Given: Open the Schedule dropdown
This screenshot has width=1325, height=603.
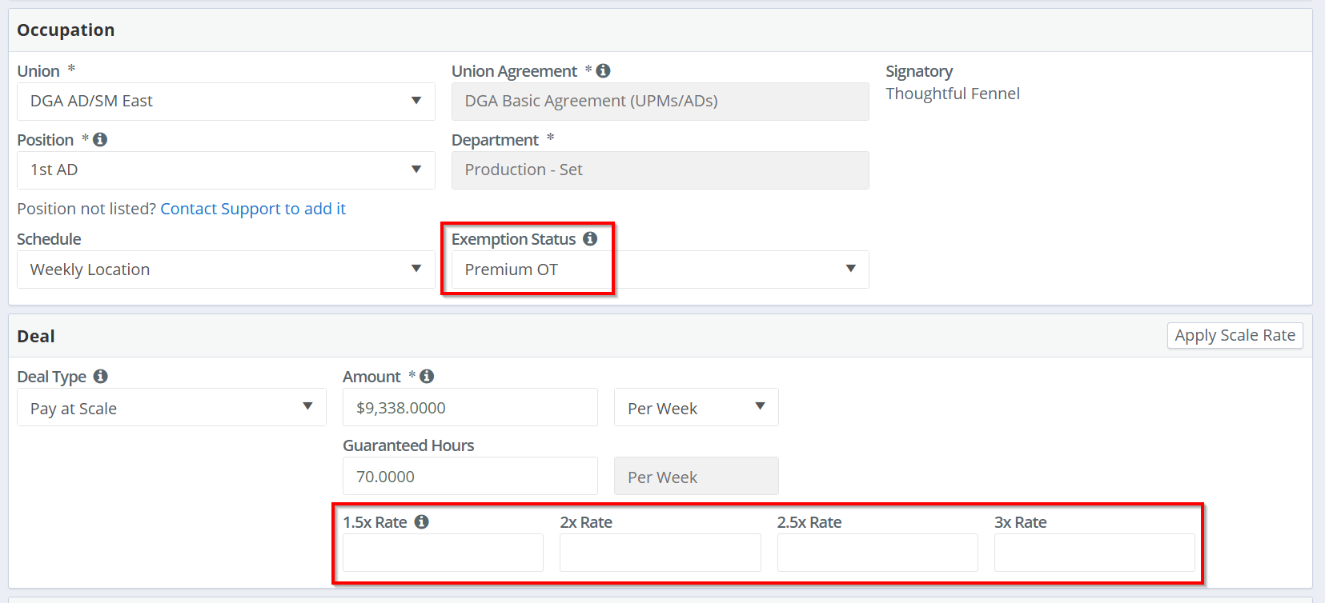Looking at the screenshot, I should pyautogui.click(x=226, y=270).
